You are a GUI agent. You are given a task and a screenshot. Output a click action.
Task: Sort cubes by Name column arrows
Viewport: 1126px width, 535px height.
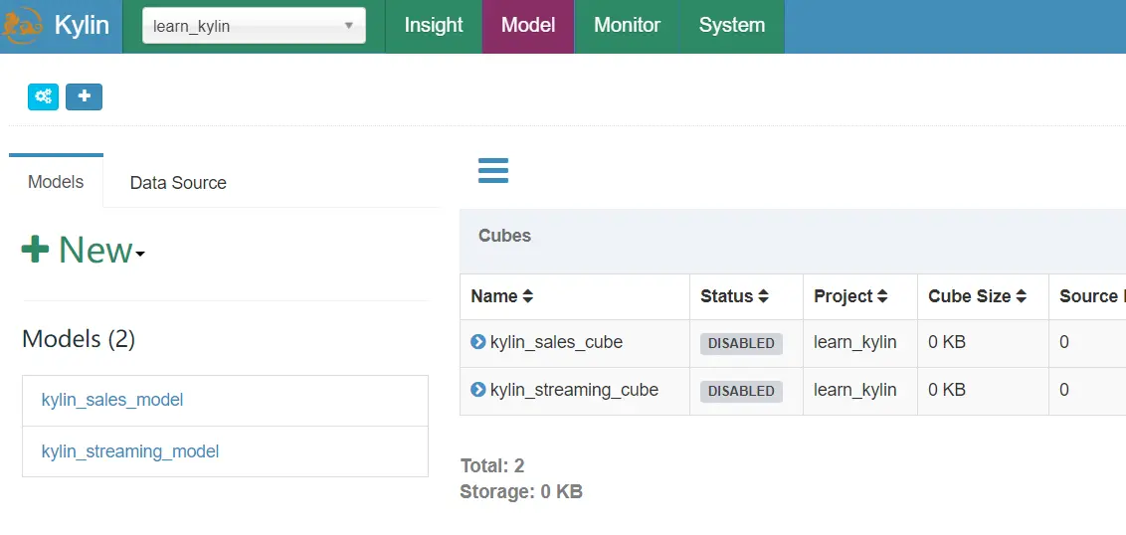tap(528, 296)
